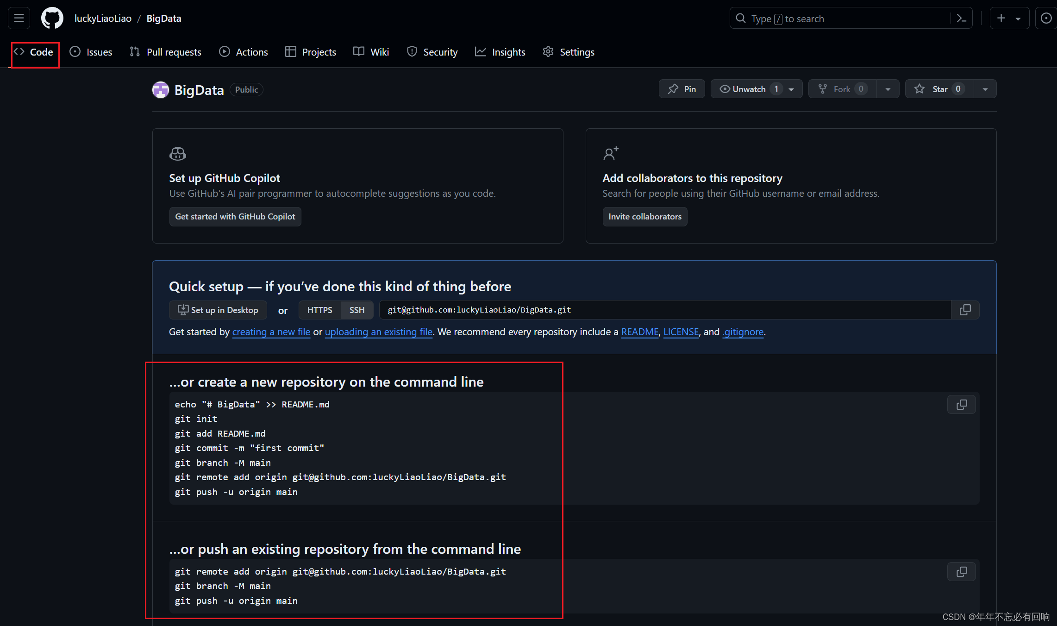Open the Code tab

click(34, 52)
